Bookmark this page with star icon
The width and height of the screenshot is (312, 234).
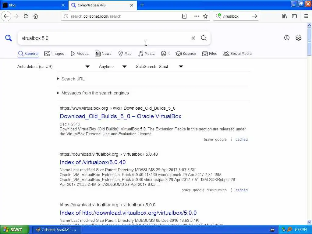(x=205, y=16)
